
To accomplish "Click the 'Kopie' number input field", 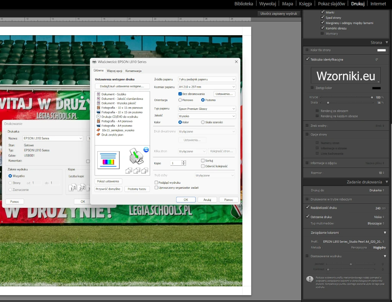I will pos(176,163).
